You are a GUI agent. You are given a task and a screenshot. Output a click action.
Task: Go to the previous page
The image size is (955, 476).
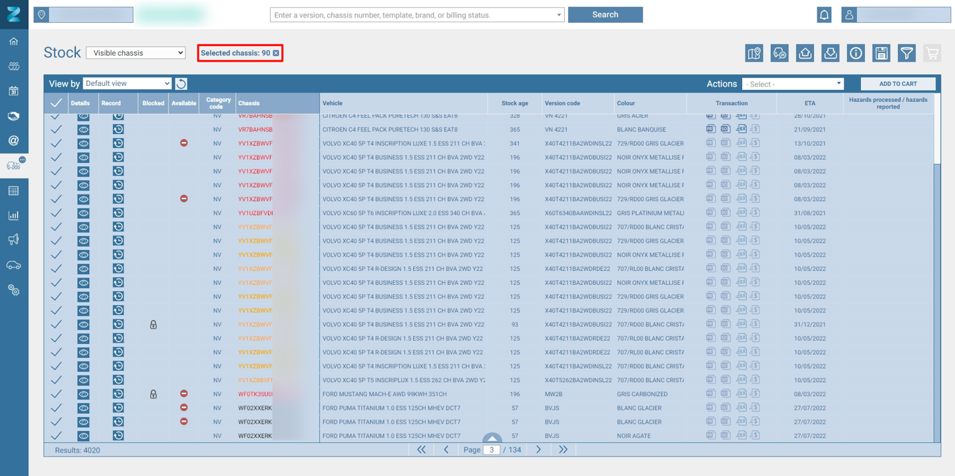point(446,450)
